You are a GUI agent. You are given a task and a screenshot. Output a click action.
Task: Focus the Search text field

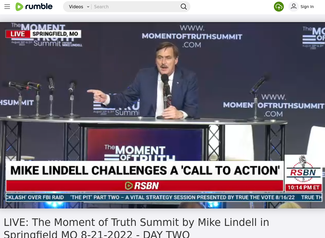pos(136,7)
